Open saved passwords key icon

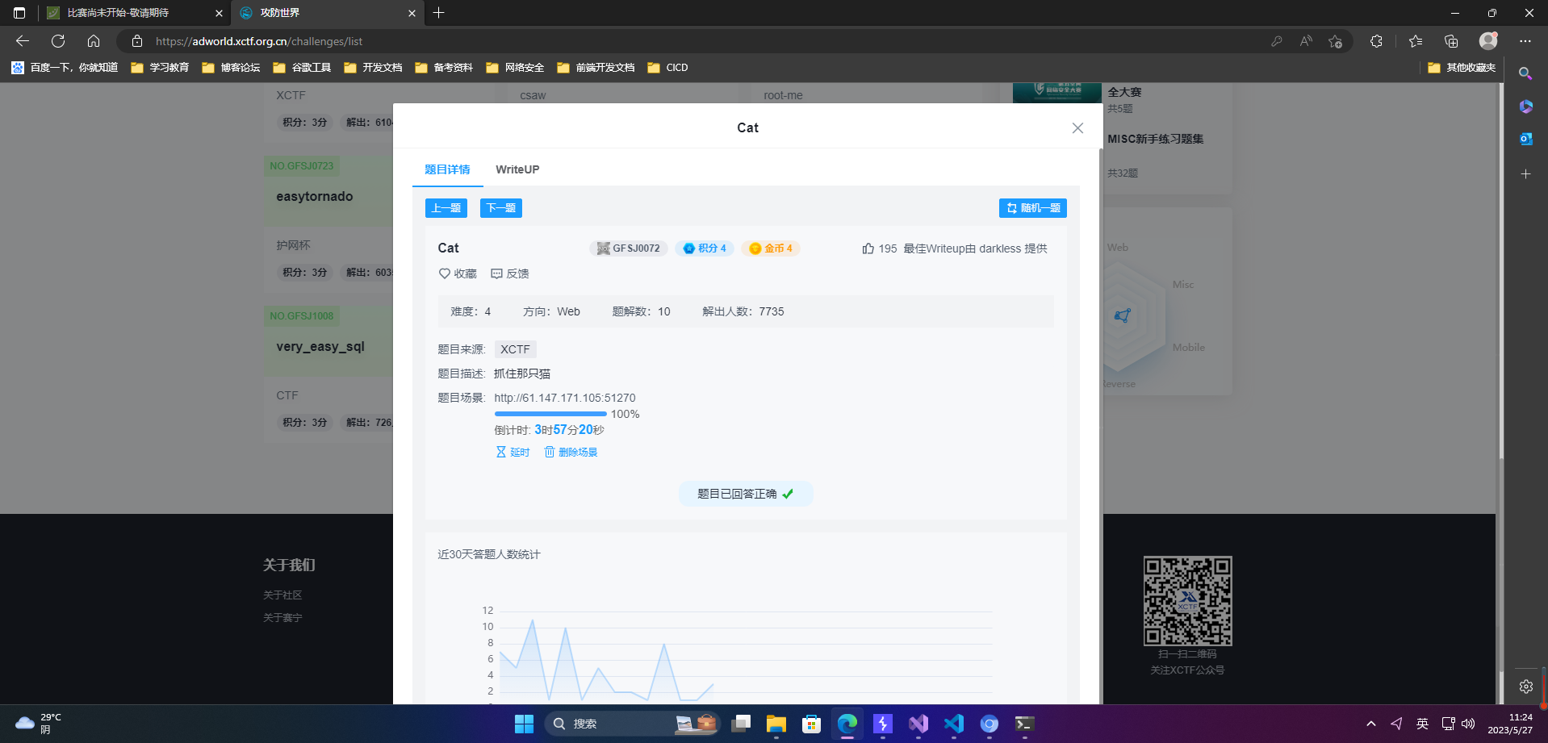coord(1277,41)
